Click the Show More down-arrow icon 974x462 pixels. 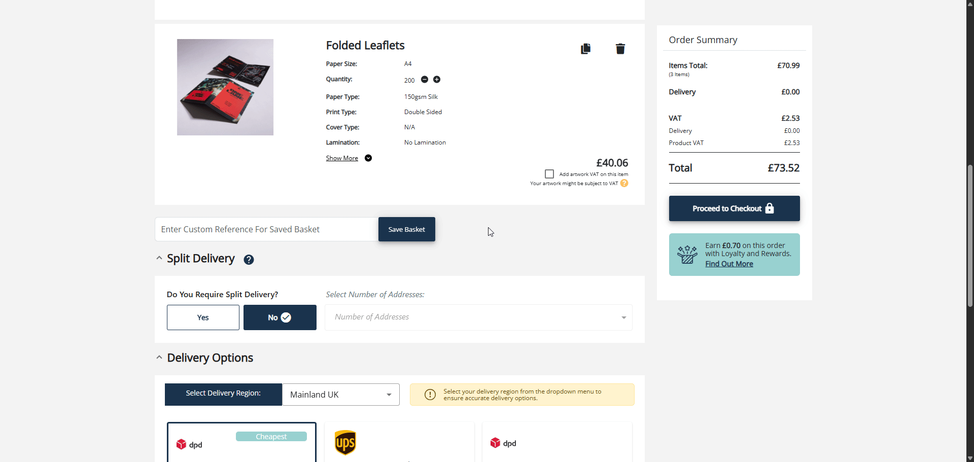pyautogui.click(x=368, y=158)
